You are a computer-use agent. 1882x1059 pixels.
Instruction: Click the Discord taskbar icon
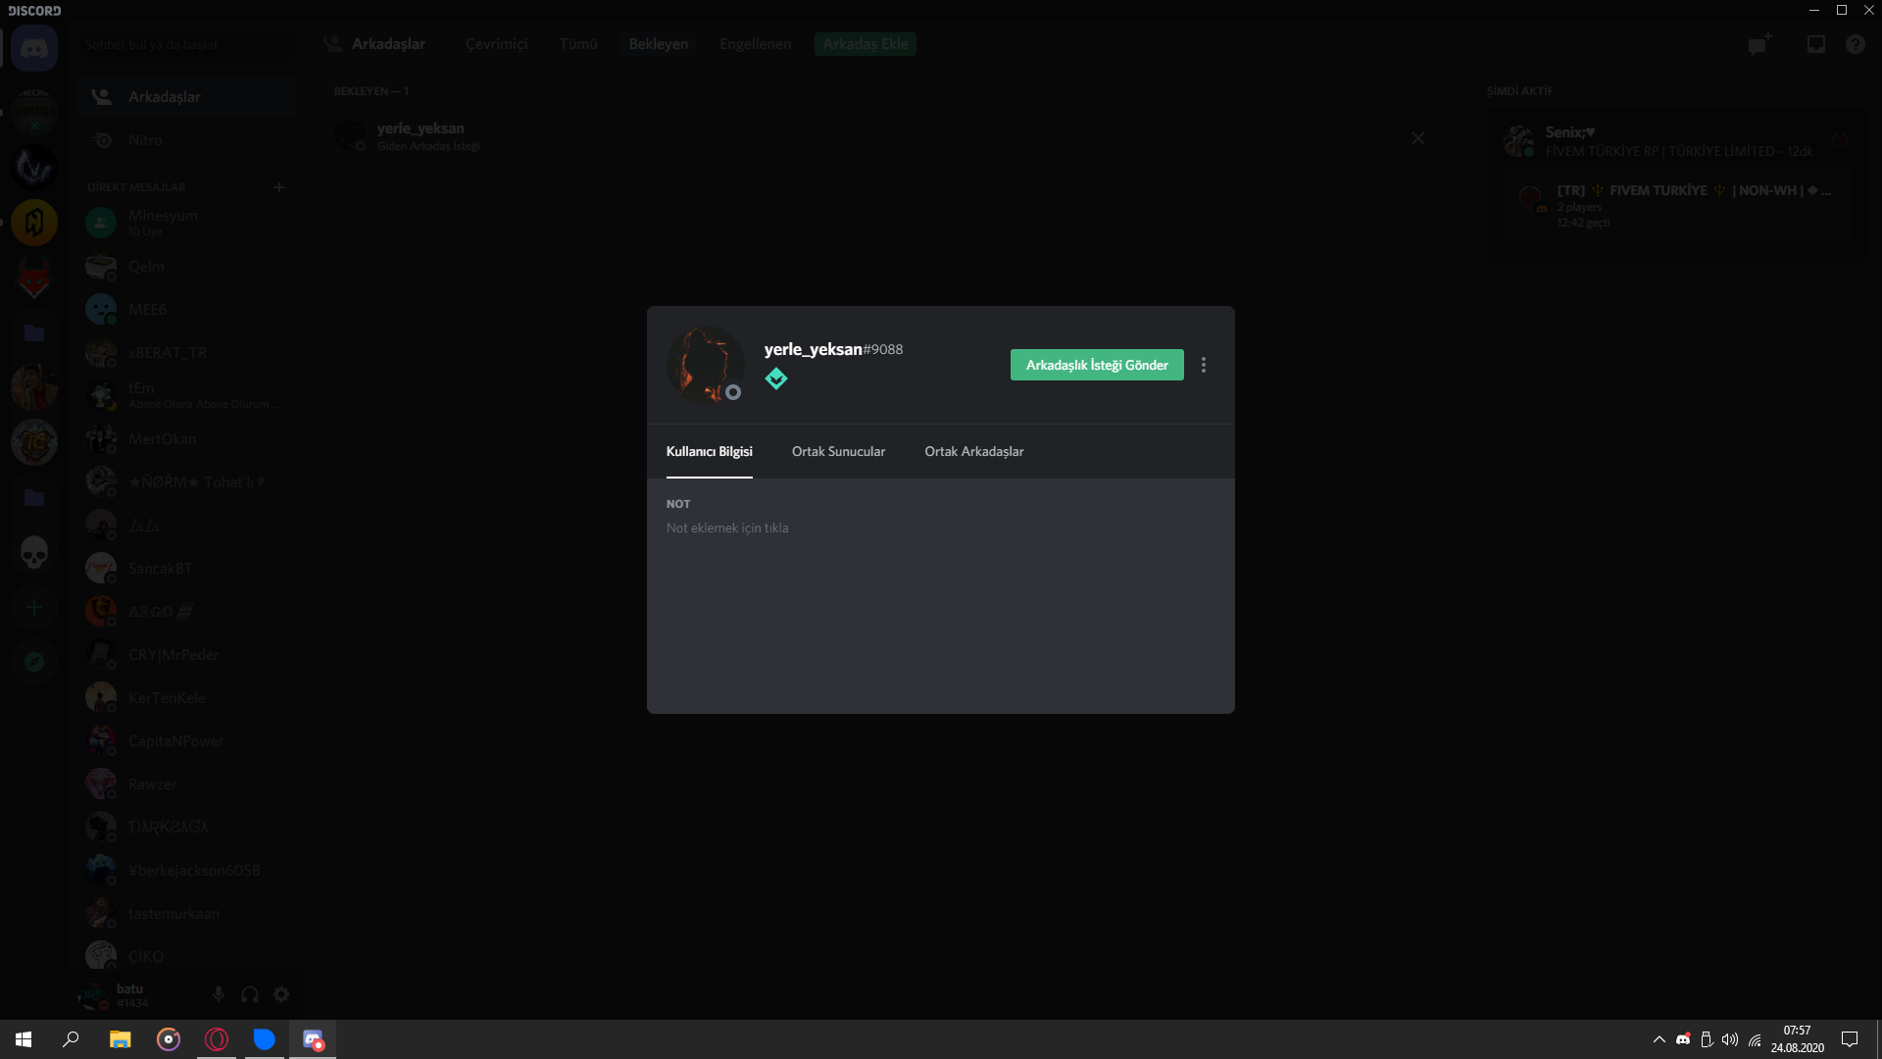click(x=313, y=1039)
